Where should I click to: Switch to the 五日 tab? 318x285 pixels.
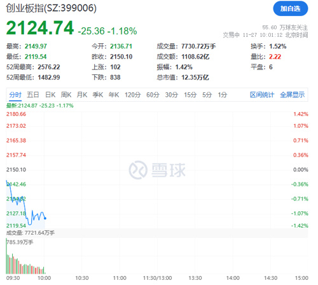pos(33,95)
